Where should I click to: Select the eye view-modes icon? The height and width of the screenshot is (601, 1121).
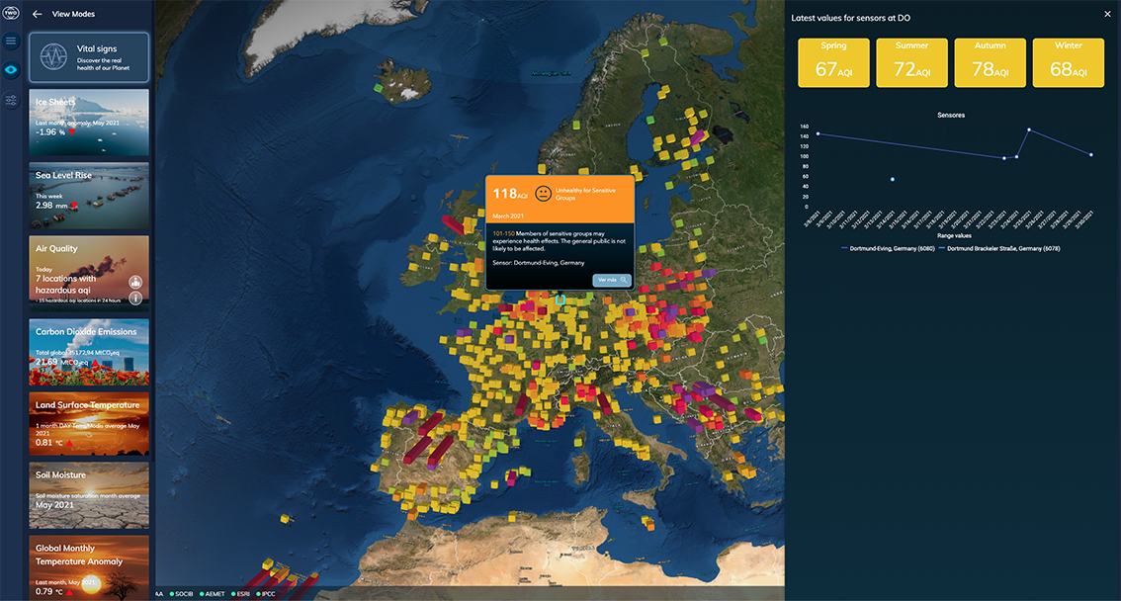tap(11, 70)
